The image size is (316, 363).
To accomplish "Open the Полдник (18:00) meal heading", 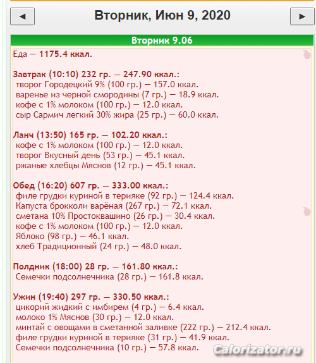I will pyautogui.click(x=95, y=266).
